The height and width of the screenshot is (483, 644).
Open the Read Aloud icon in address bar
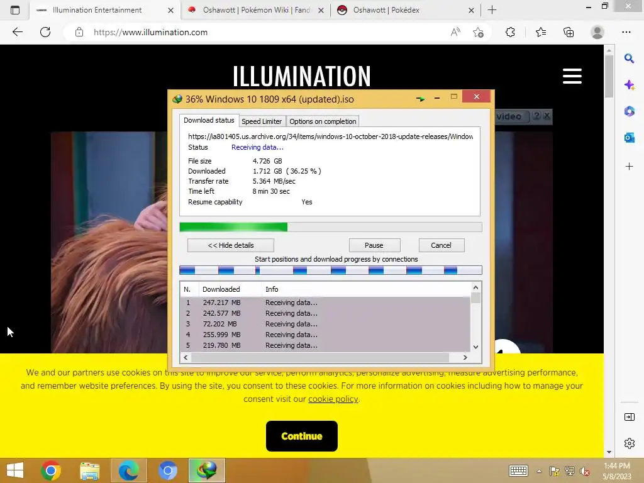455,32
